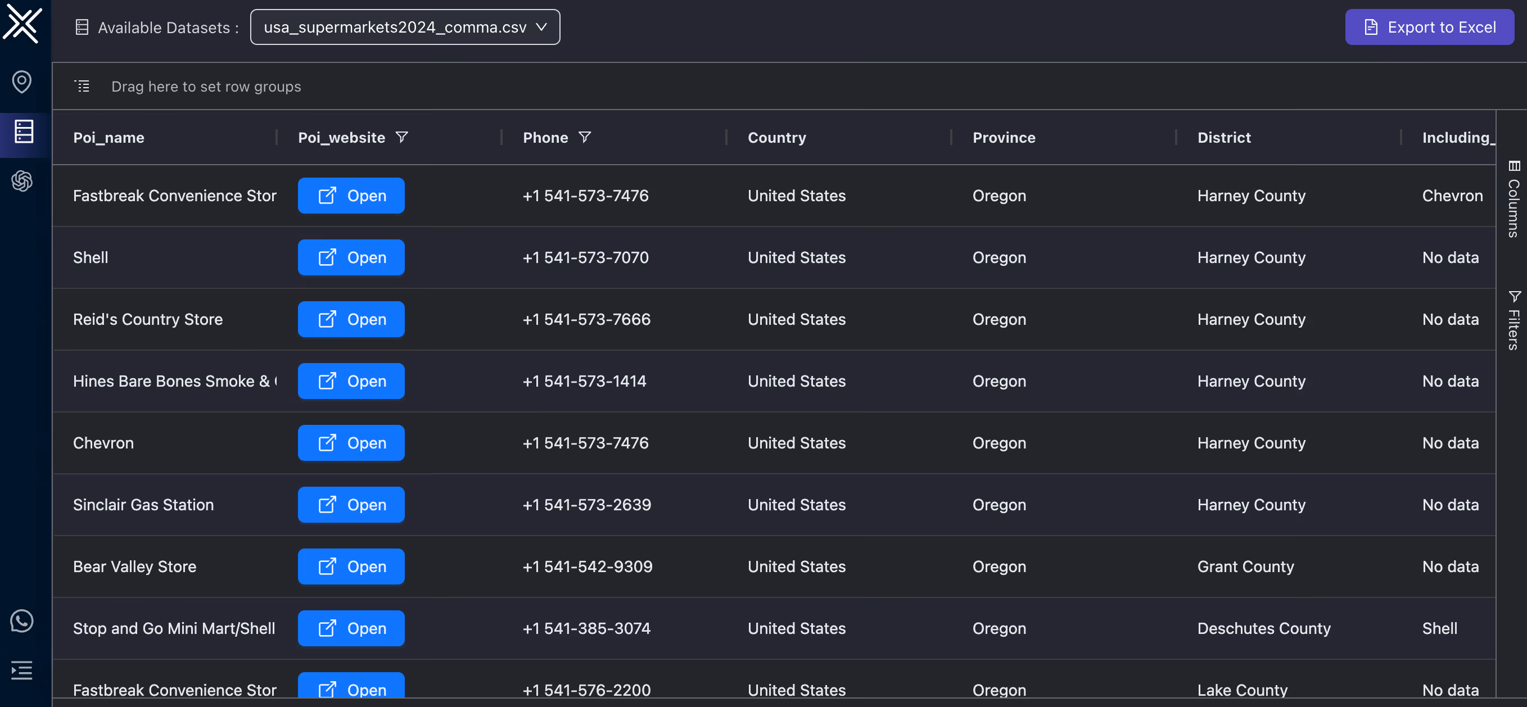The width and height of the screenshot is (1527, 707).
Task: Click the WhatsApp contact icon
Action: tap(22, 620)
